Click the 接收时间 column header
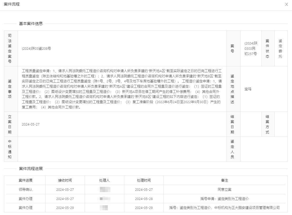 click(x=65, y=180)
